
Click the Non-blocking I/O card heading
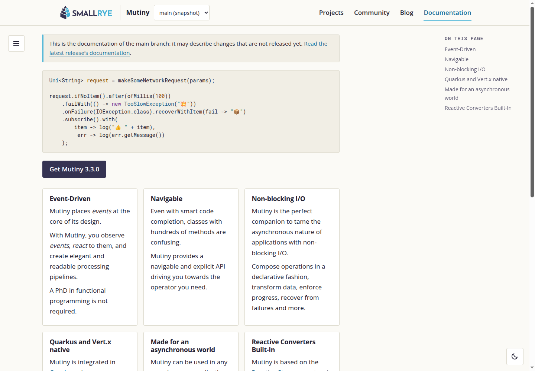(278, 199)
